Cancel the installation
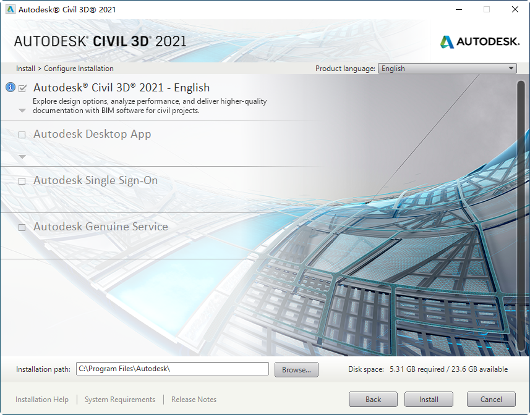This screenshot has width=530, height=415. point(491,400)
